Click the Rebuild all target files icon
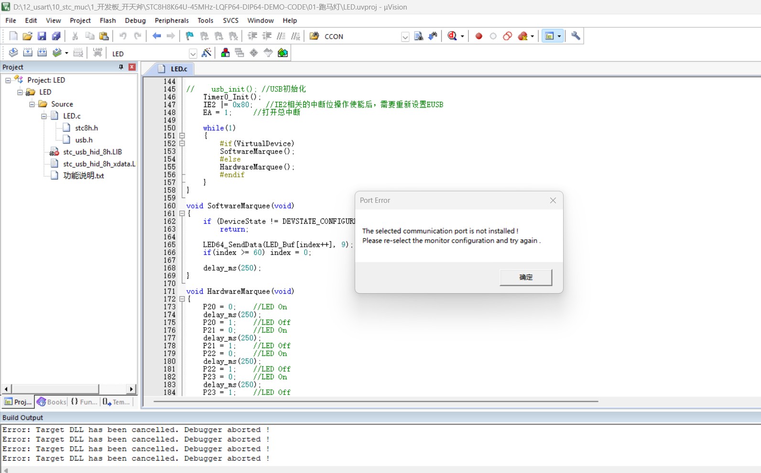761x473 pixels. (42, 53)
